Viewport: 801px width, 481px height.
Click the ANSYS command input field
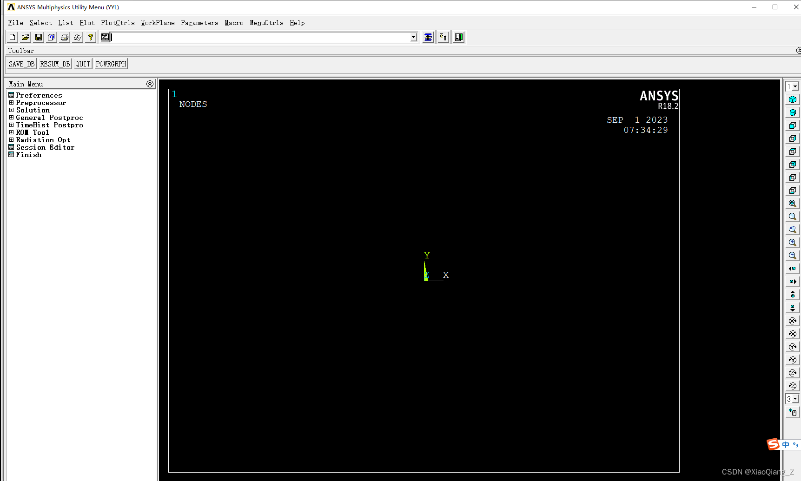(x=260, y=37)
